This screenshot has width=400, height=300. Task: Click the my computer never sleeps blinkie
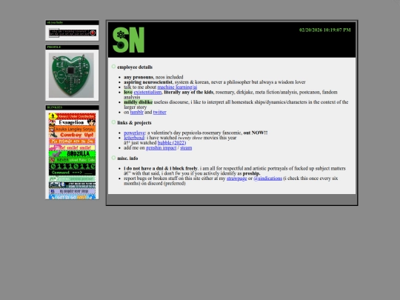(72, 191)
